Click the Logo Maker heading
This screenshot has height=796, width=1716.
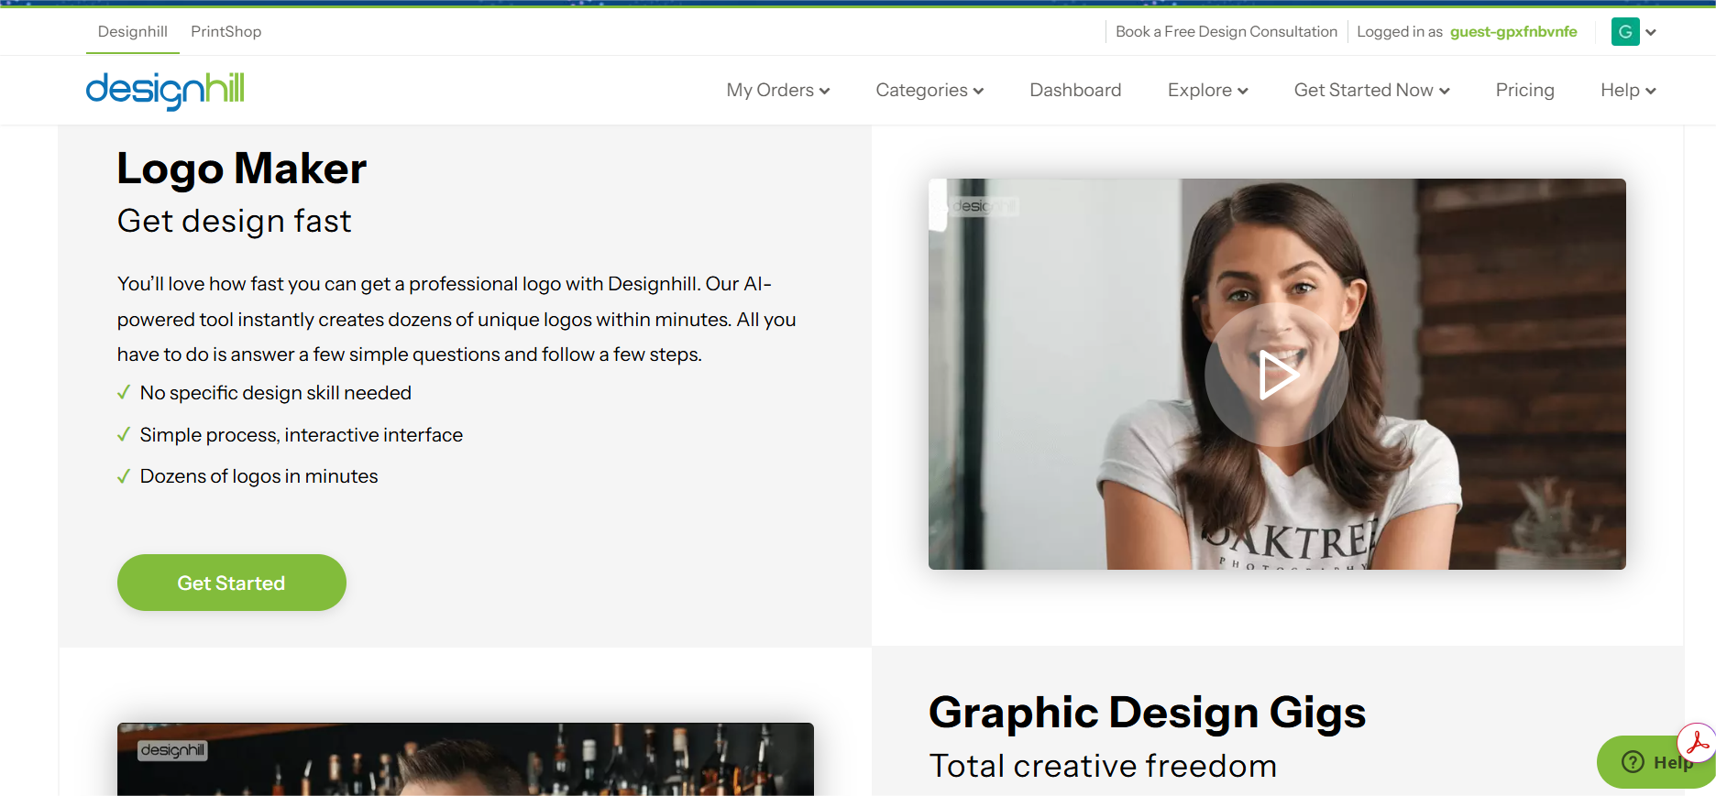tap(242, 169)
